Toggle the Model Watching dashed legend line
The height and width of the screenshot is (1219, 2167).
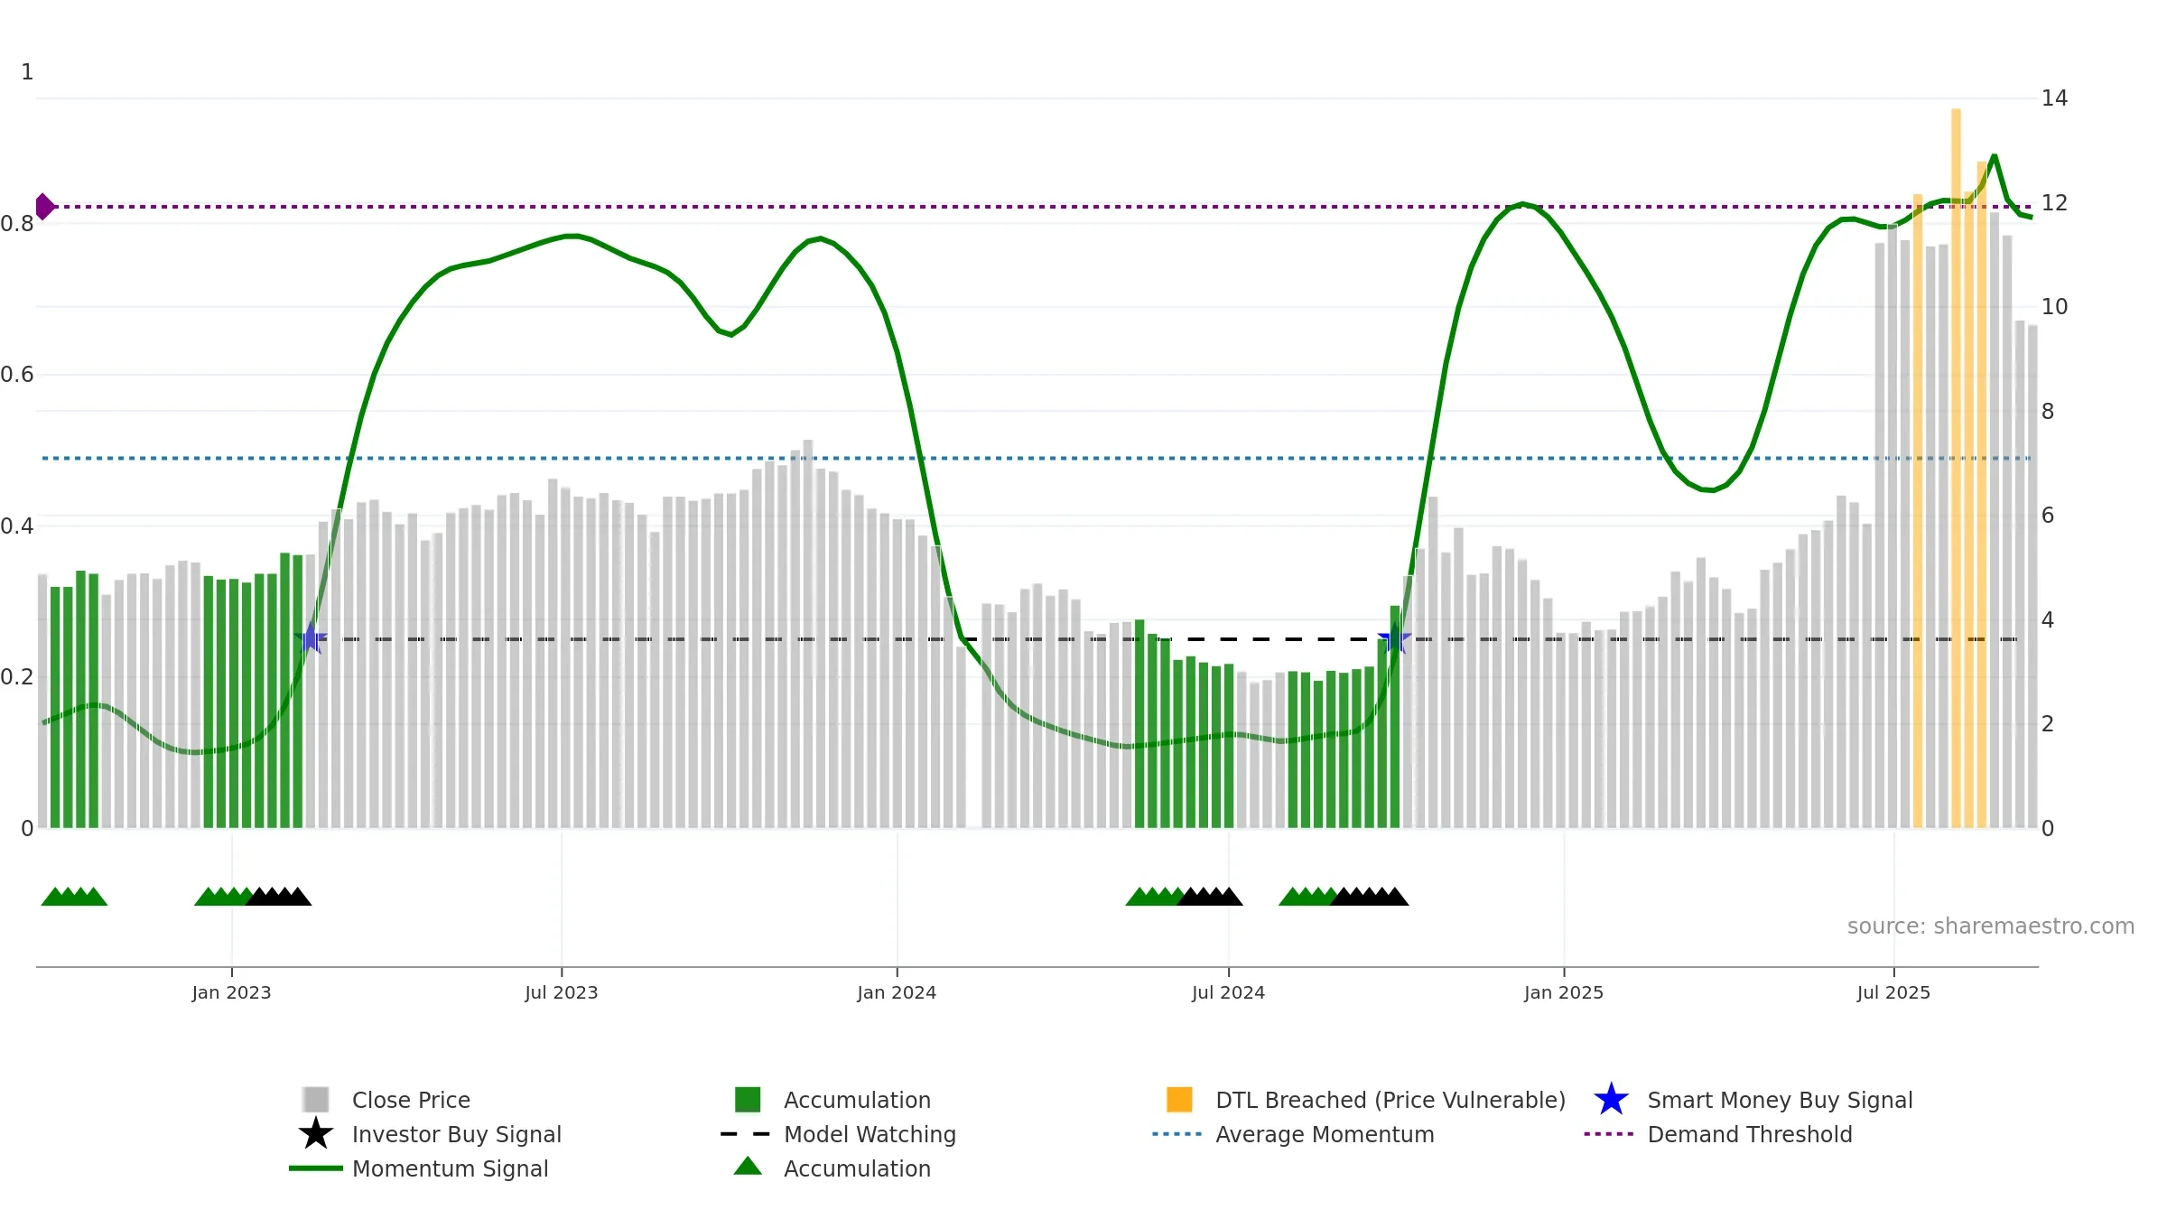pyautogui.click(x=746, y=1134)
